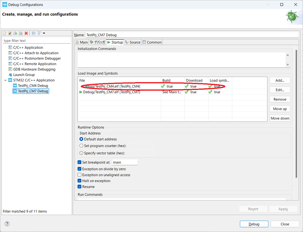The image size is (303, 232).
Task: Click the New launch configuration icon
Action: [5, 33]
